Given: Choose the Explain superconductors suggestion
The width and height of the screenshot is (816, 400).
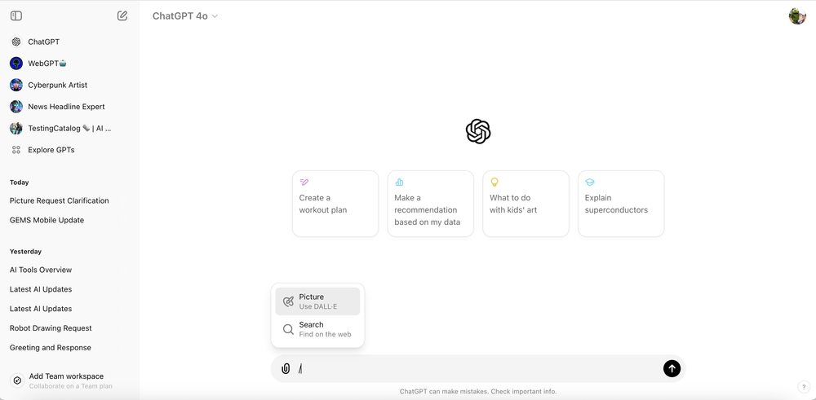Looking at the screenshot, I should coord(621,204).
